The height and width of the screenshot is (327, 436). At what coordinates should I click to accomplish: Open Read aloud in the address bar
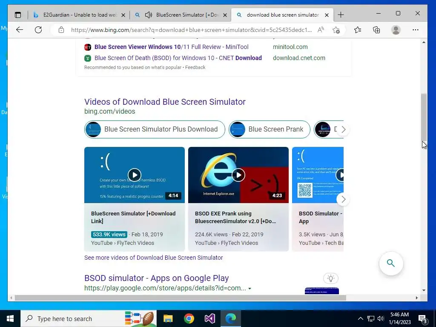tap(321, 30)
